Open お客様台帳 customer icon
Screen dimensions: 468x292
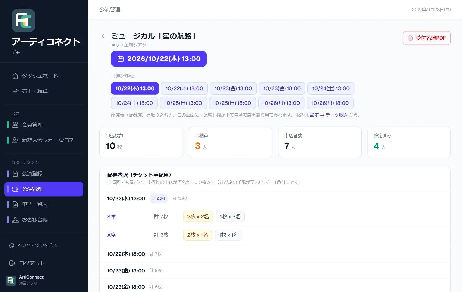pyautogui.click(x=15, y=220)
